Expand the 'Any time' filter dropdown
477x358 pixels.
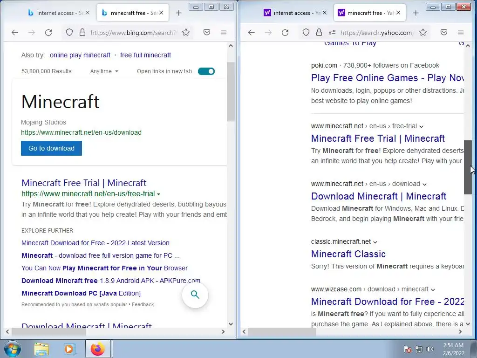104,71
